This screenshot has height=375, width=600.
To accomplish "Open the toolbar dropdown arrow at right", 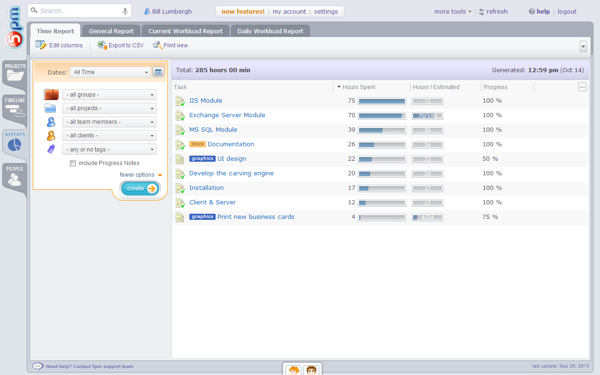I will click(x=583, y=46).
